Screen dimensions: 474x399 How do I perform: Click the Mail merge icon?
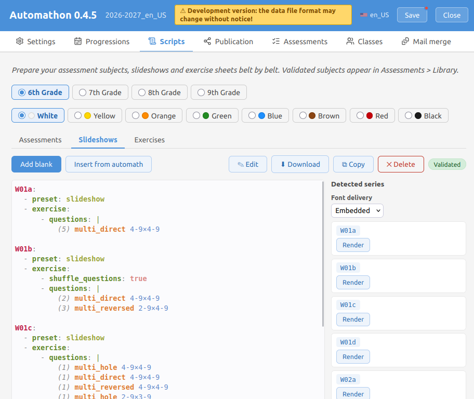click(405, 42)
